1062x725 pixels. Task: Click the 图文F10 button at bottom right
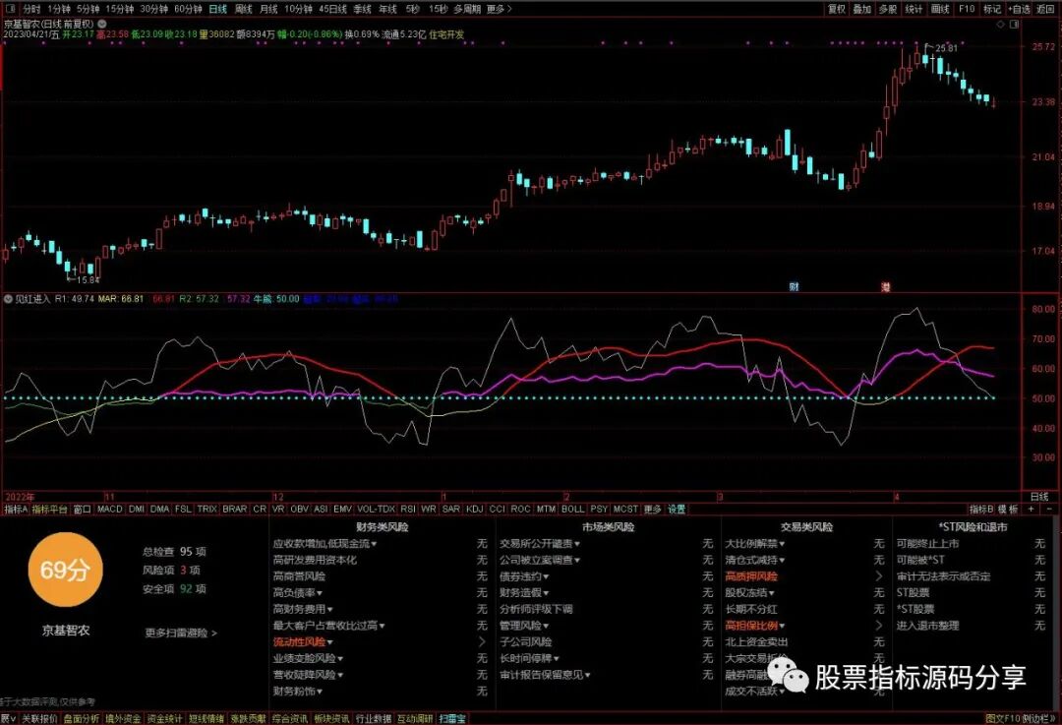(1003, 718)
